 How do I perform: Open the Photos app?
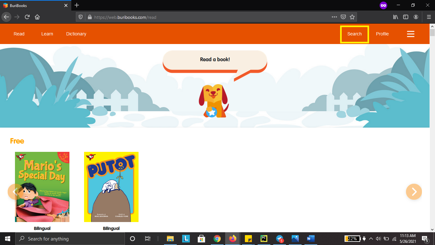tap(295, 239)
